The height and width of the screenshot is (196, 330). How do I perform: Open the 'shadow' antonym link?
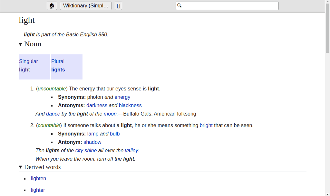point(92,142)
